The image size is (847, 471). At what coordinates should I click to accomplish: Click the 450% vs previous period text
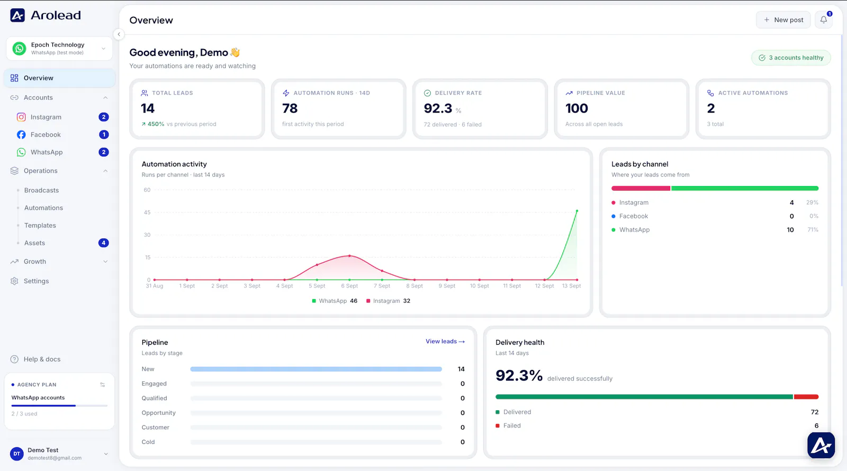point(179,124)
